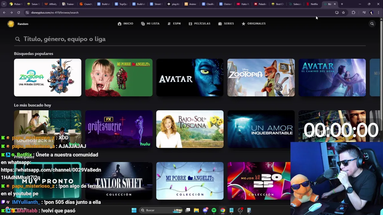The width and height of the screenshot is (383, 215).
Task: Open MI LISTA navigation item
Action: point(150,24)
